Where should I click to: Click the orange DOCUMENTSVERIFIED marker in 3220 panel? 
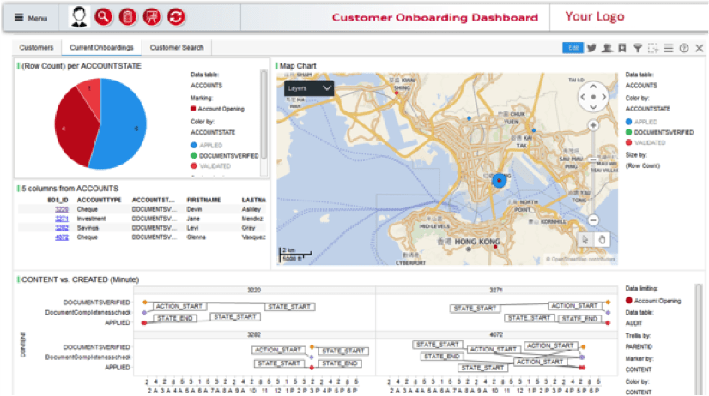pyautogui.click(x=145, y=302)
